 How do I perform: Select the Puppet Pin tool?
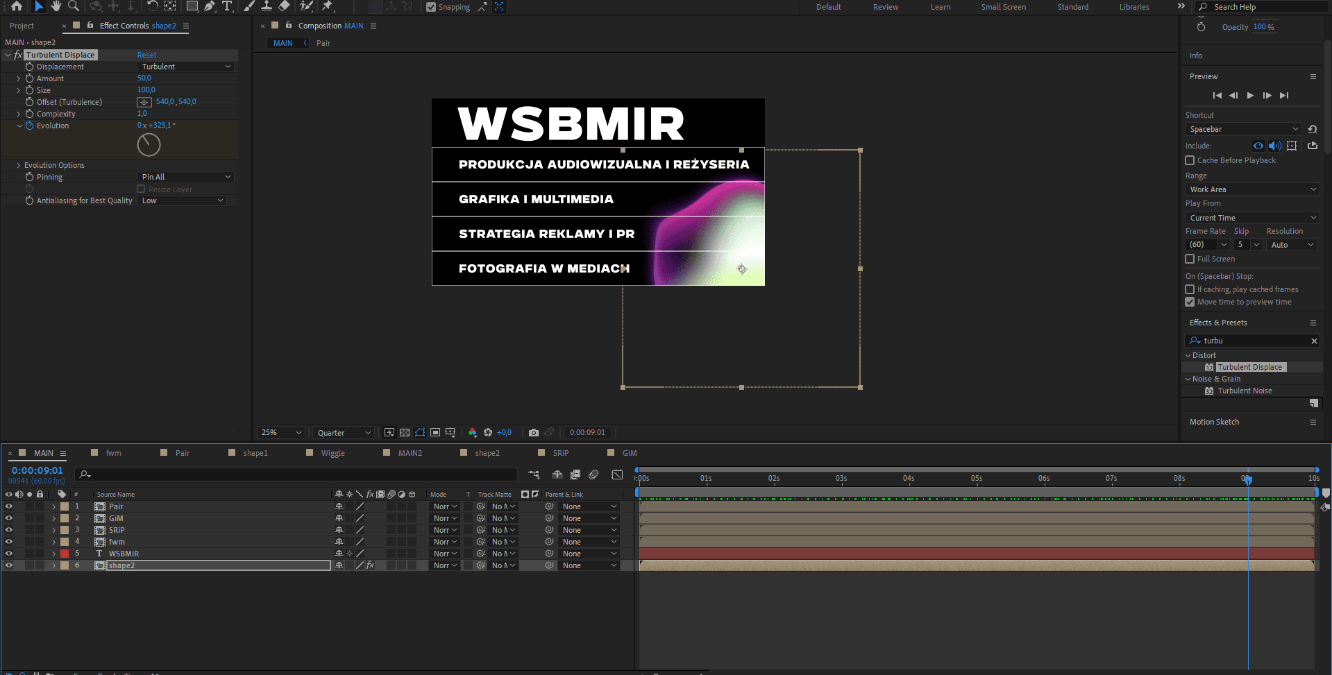point(328,6)
